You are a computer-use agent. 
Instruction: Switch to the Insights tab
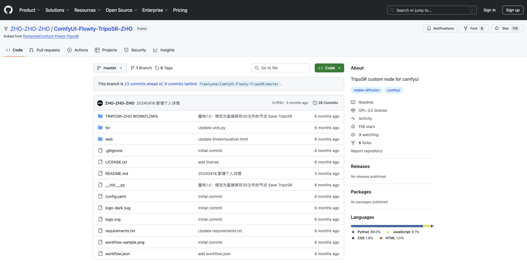tap(164, 50)
